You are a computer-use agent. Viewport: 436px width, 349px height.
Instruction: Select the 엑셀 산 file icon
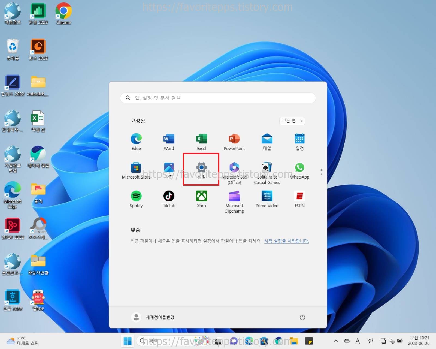click(38, 121)
